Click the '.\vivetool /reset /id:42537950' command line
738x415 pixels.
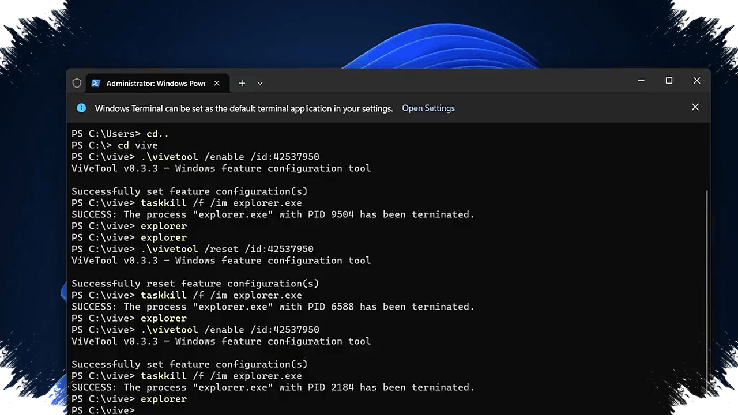pyautogui.click(x=193, y=249)
